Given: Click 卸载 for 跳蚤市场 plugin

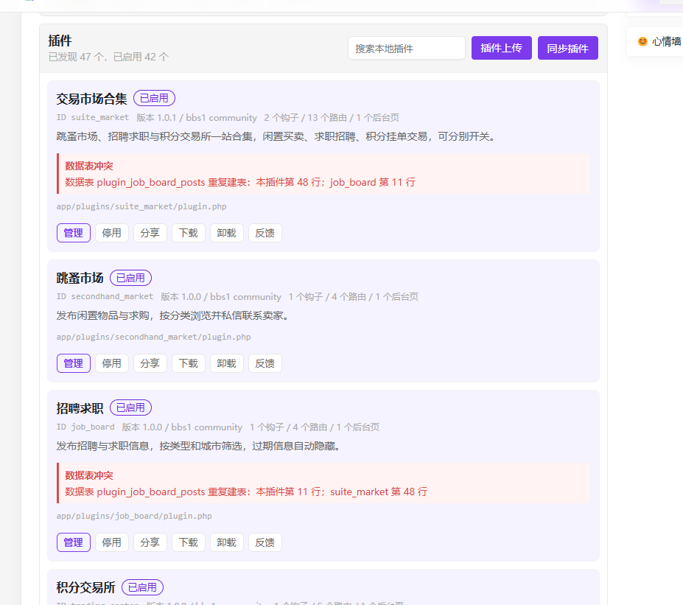Looking at the screenshot, I should (226, 363).
